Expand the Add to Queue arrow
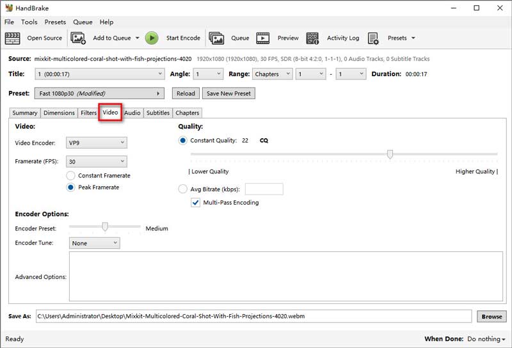The image size is (512, 348). click(x=138, y=38)
